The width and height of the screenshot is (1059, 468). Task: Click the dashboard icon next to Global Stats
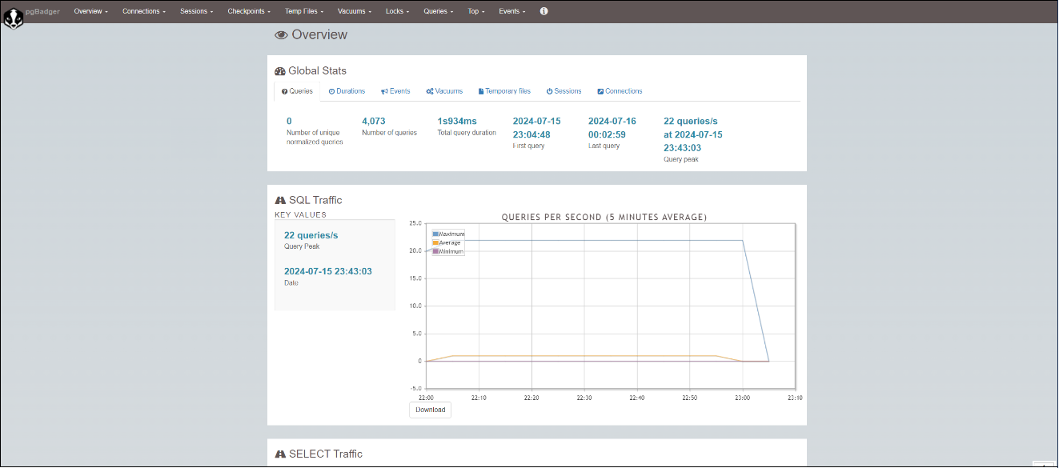point(280,71)
